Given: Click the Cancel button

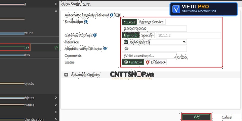Looking at the screenshot, I should click(227, 117).
